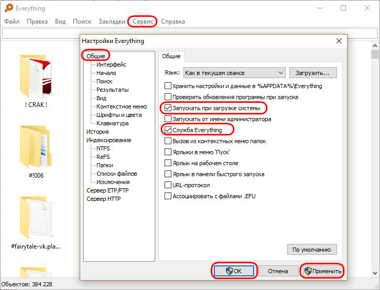Select Клавиатура in the settings tree
The width and height of the screenshot is (380, 290).
point(113,123)
